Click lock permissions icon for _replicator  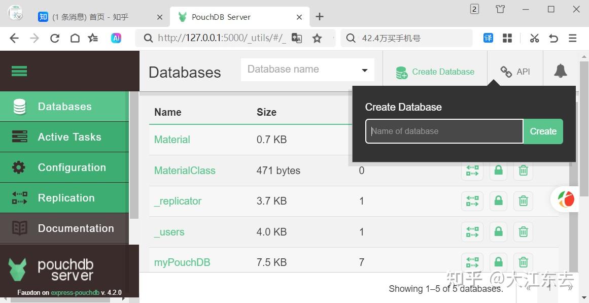[x=498, y=201]
